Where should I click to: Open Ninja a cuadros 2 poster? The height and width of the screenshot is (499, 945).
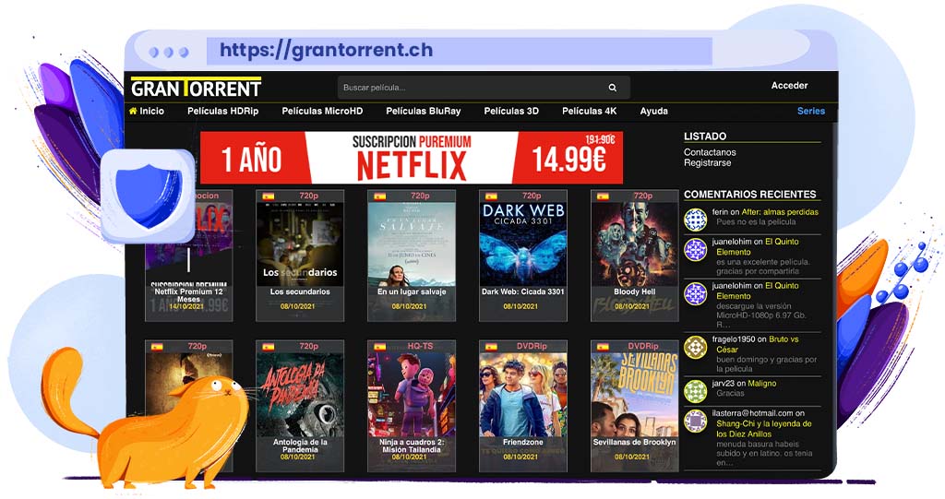point(412,394)
